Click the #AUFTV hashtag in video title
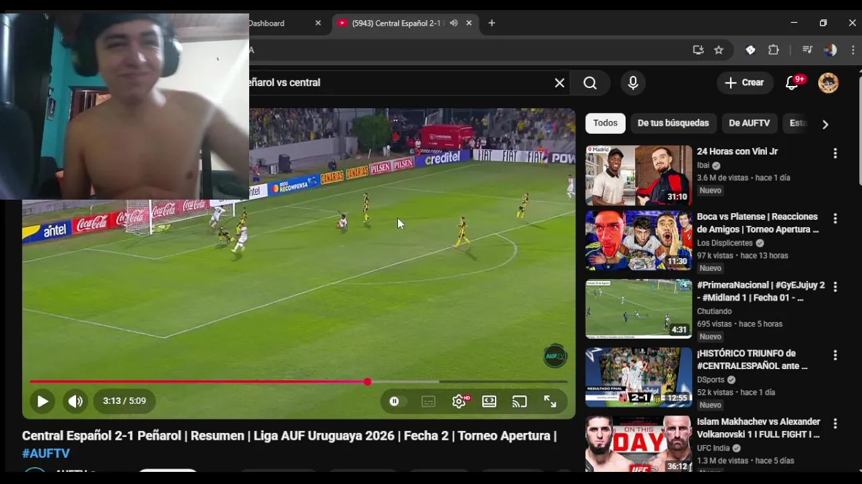The image size is (862, 484). (46, 454)
